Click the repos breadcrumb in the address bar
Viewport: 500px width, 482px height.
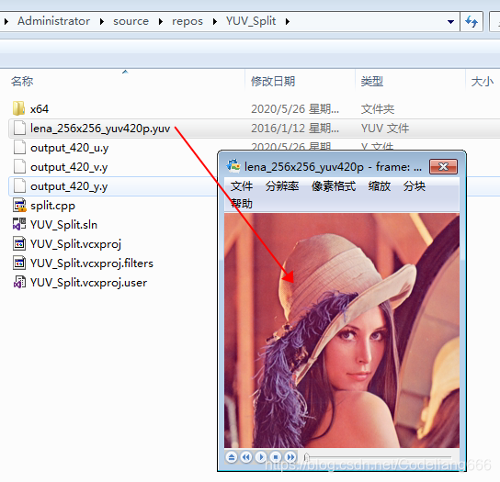[x=187, y=21]
